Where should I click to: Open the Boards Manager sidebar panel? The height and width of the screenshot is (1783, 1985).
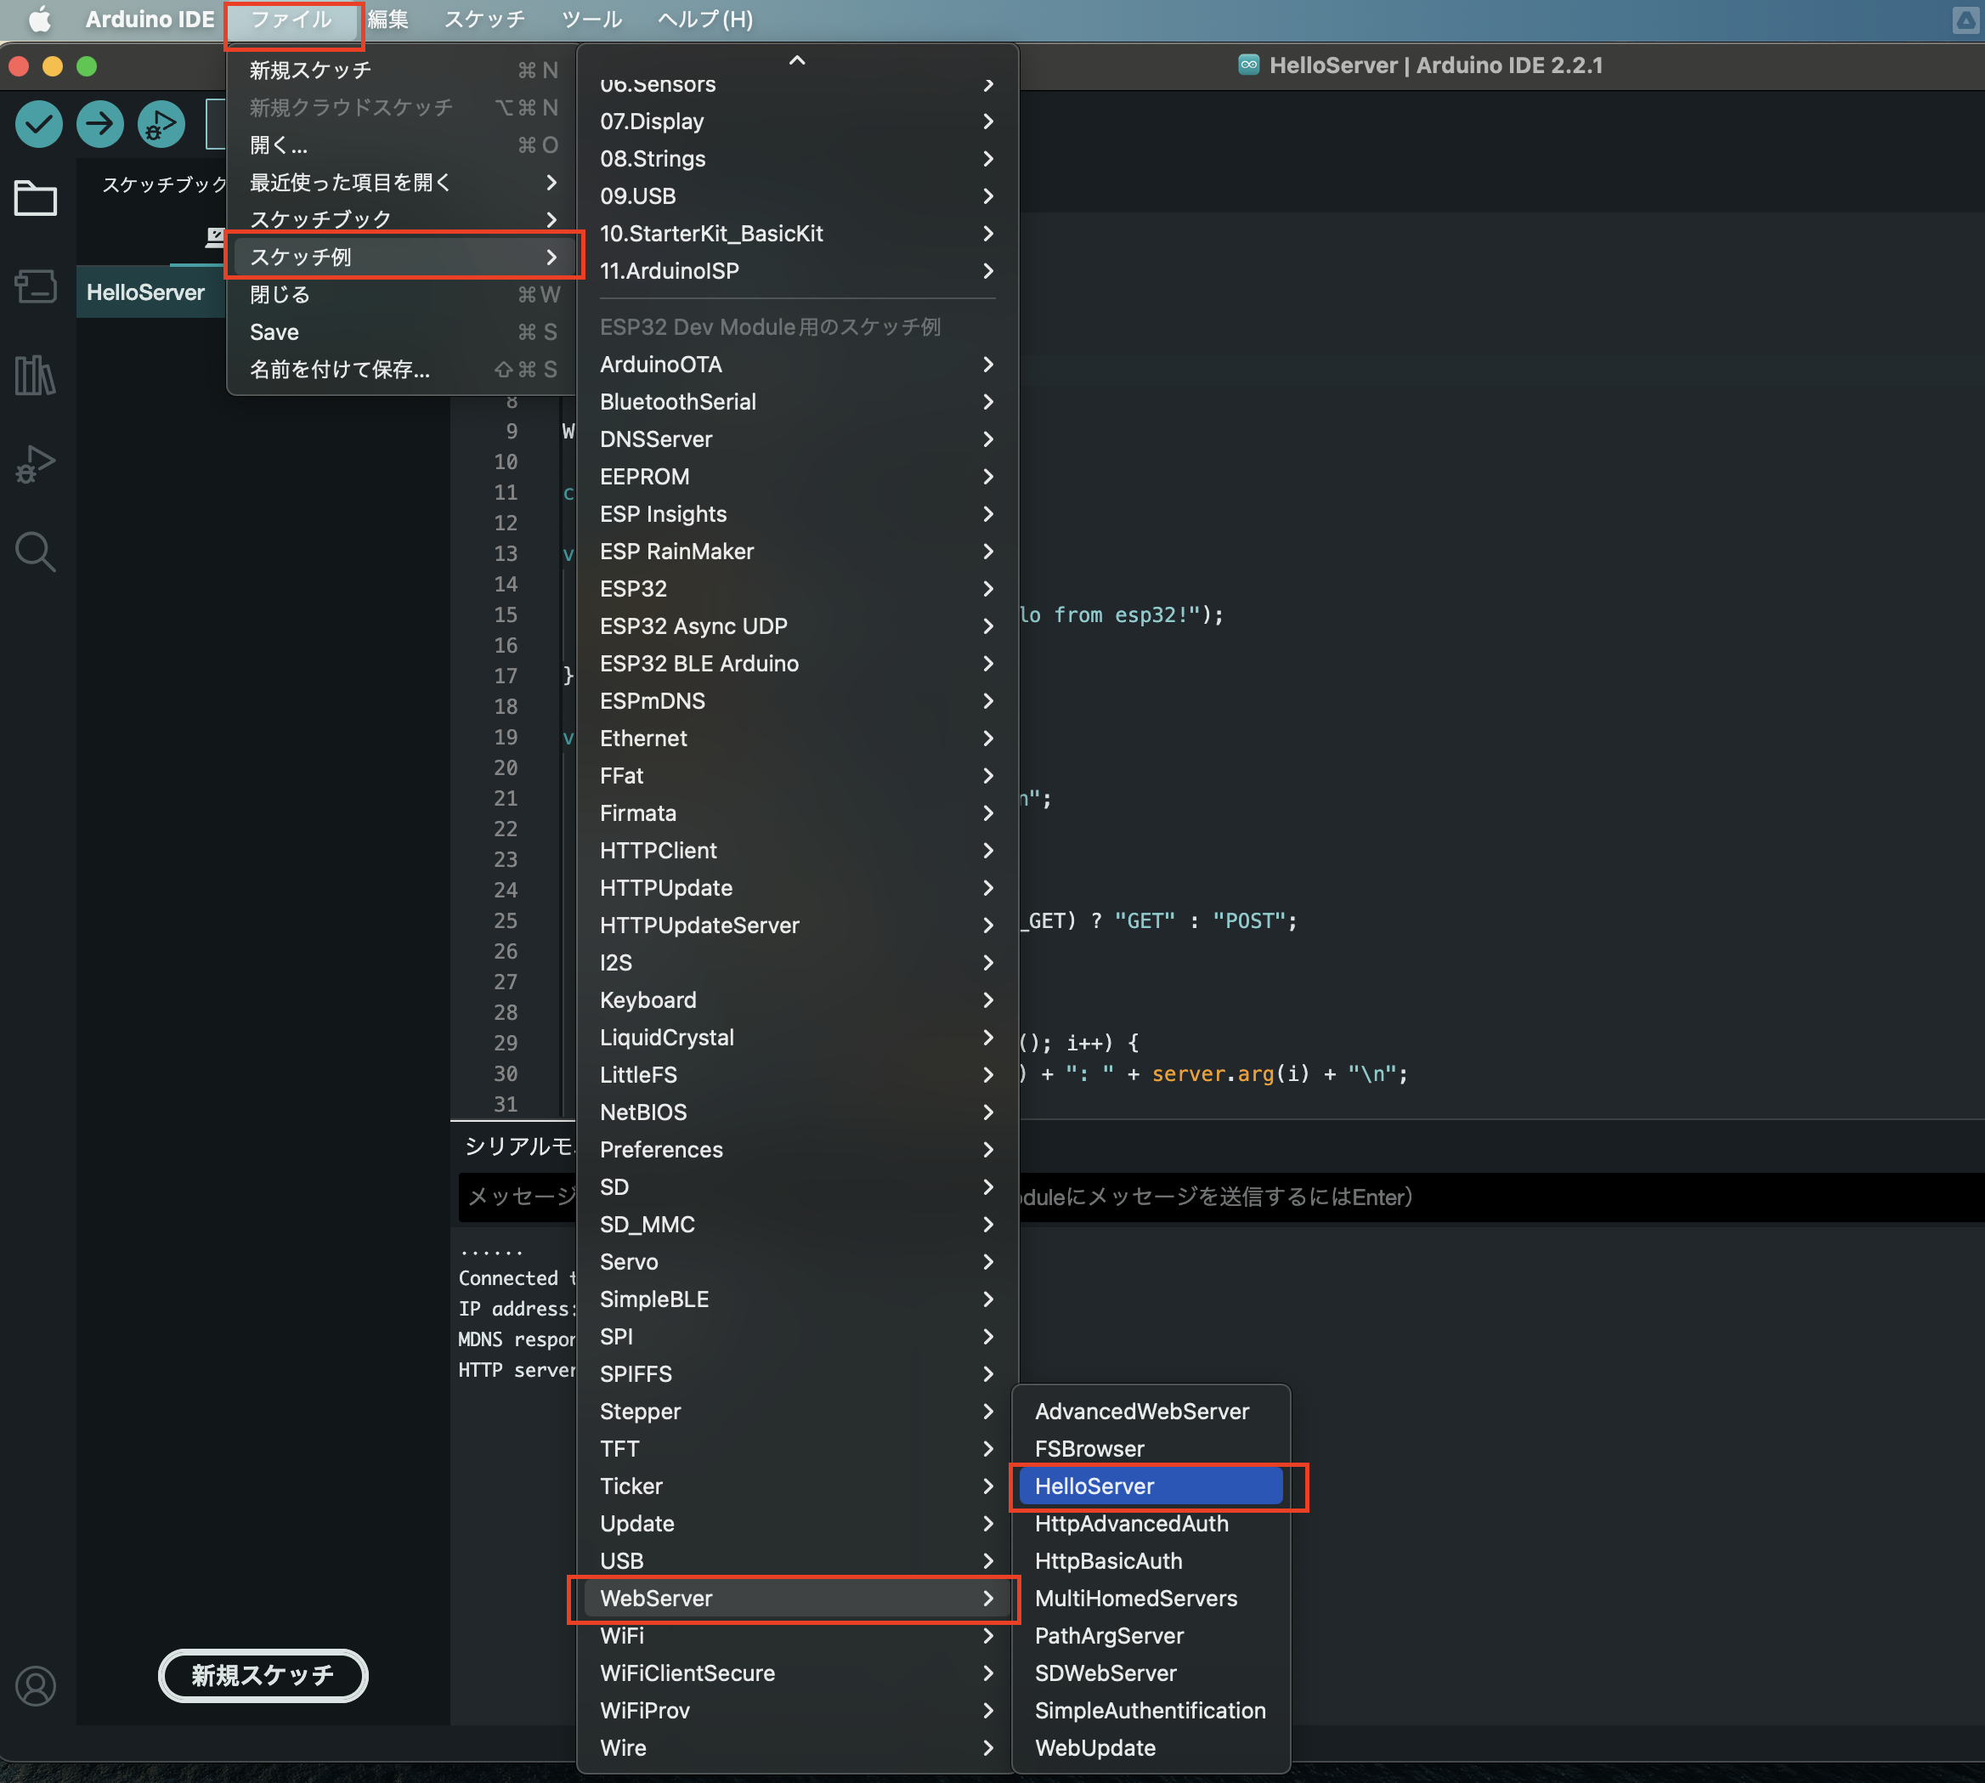point(35,287)
